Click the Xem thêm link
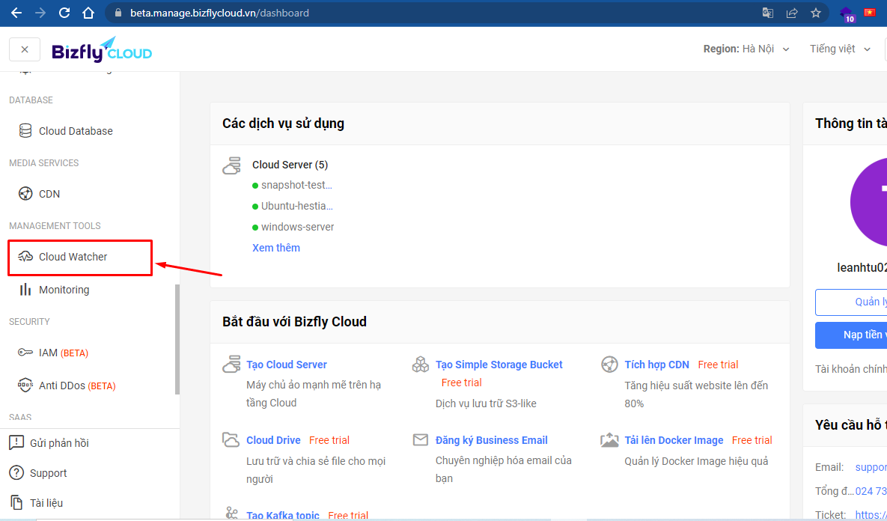887x521 pixels. tap(276, 248)
